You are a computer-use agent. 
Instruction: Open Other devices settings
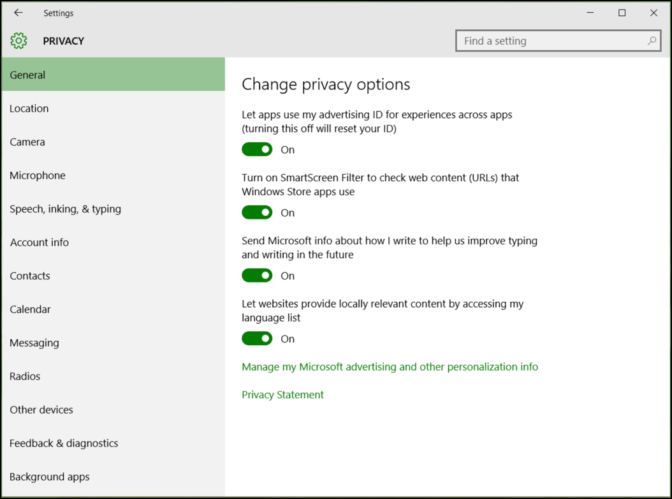41,410
